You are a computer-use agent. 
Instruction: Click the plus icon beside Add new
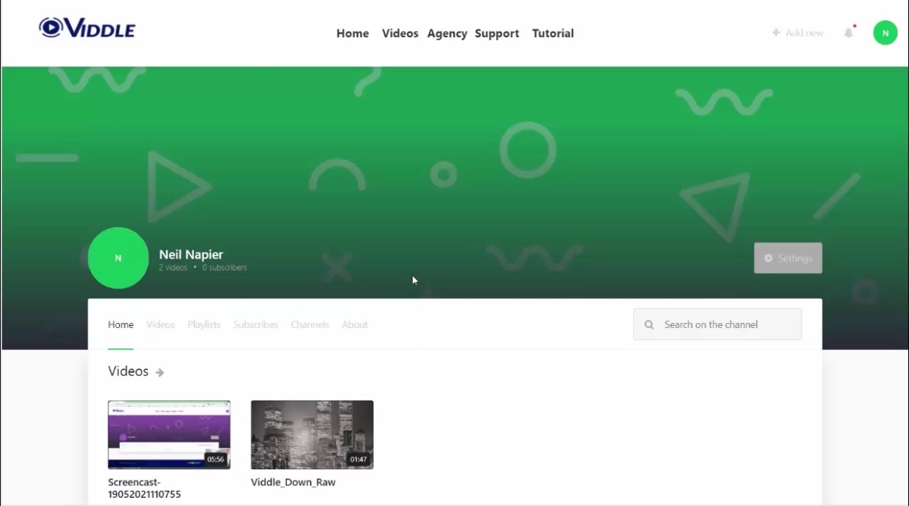(776, 33)
